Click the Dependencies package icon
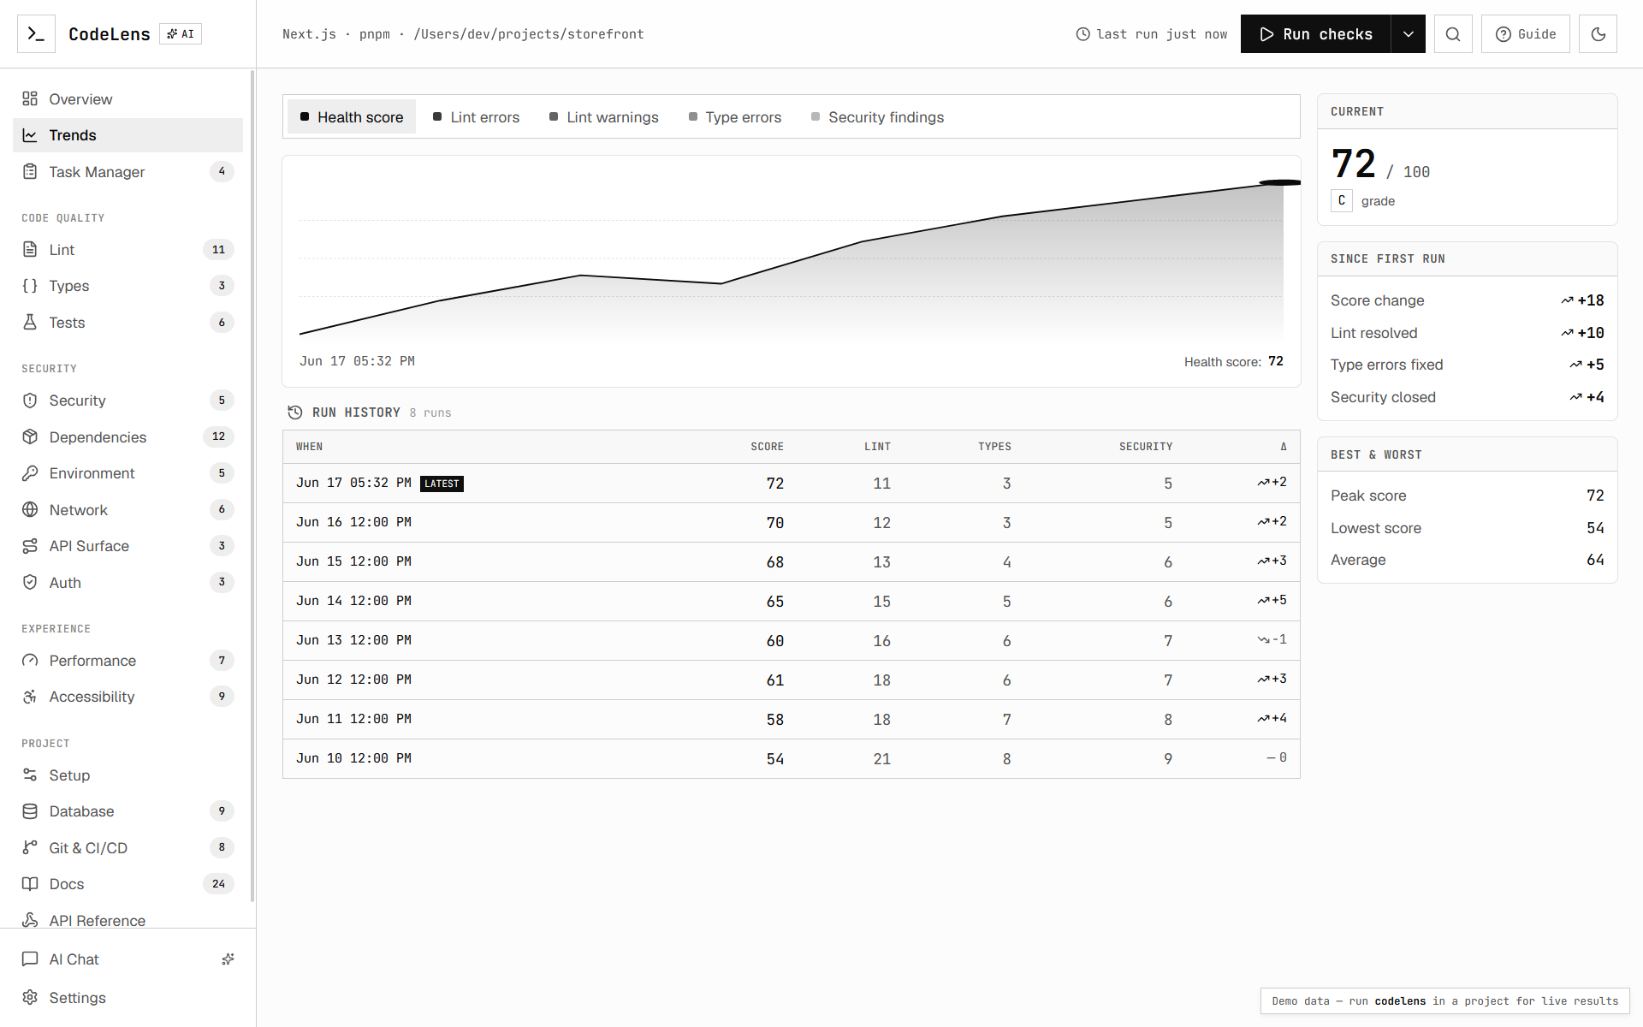The width and height of the screenshot is (1643, 1027). point(30,437)
